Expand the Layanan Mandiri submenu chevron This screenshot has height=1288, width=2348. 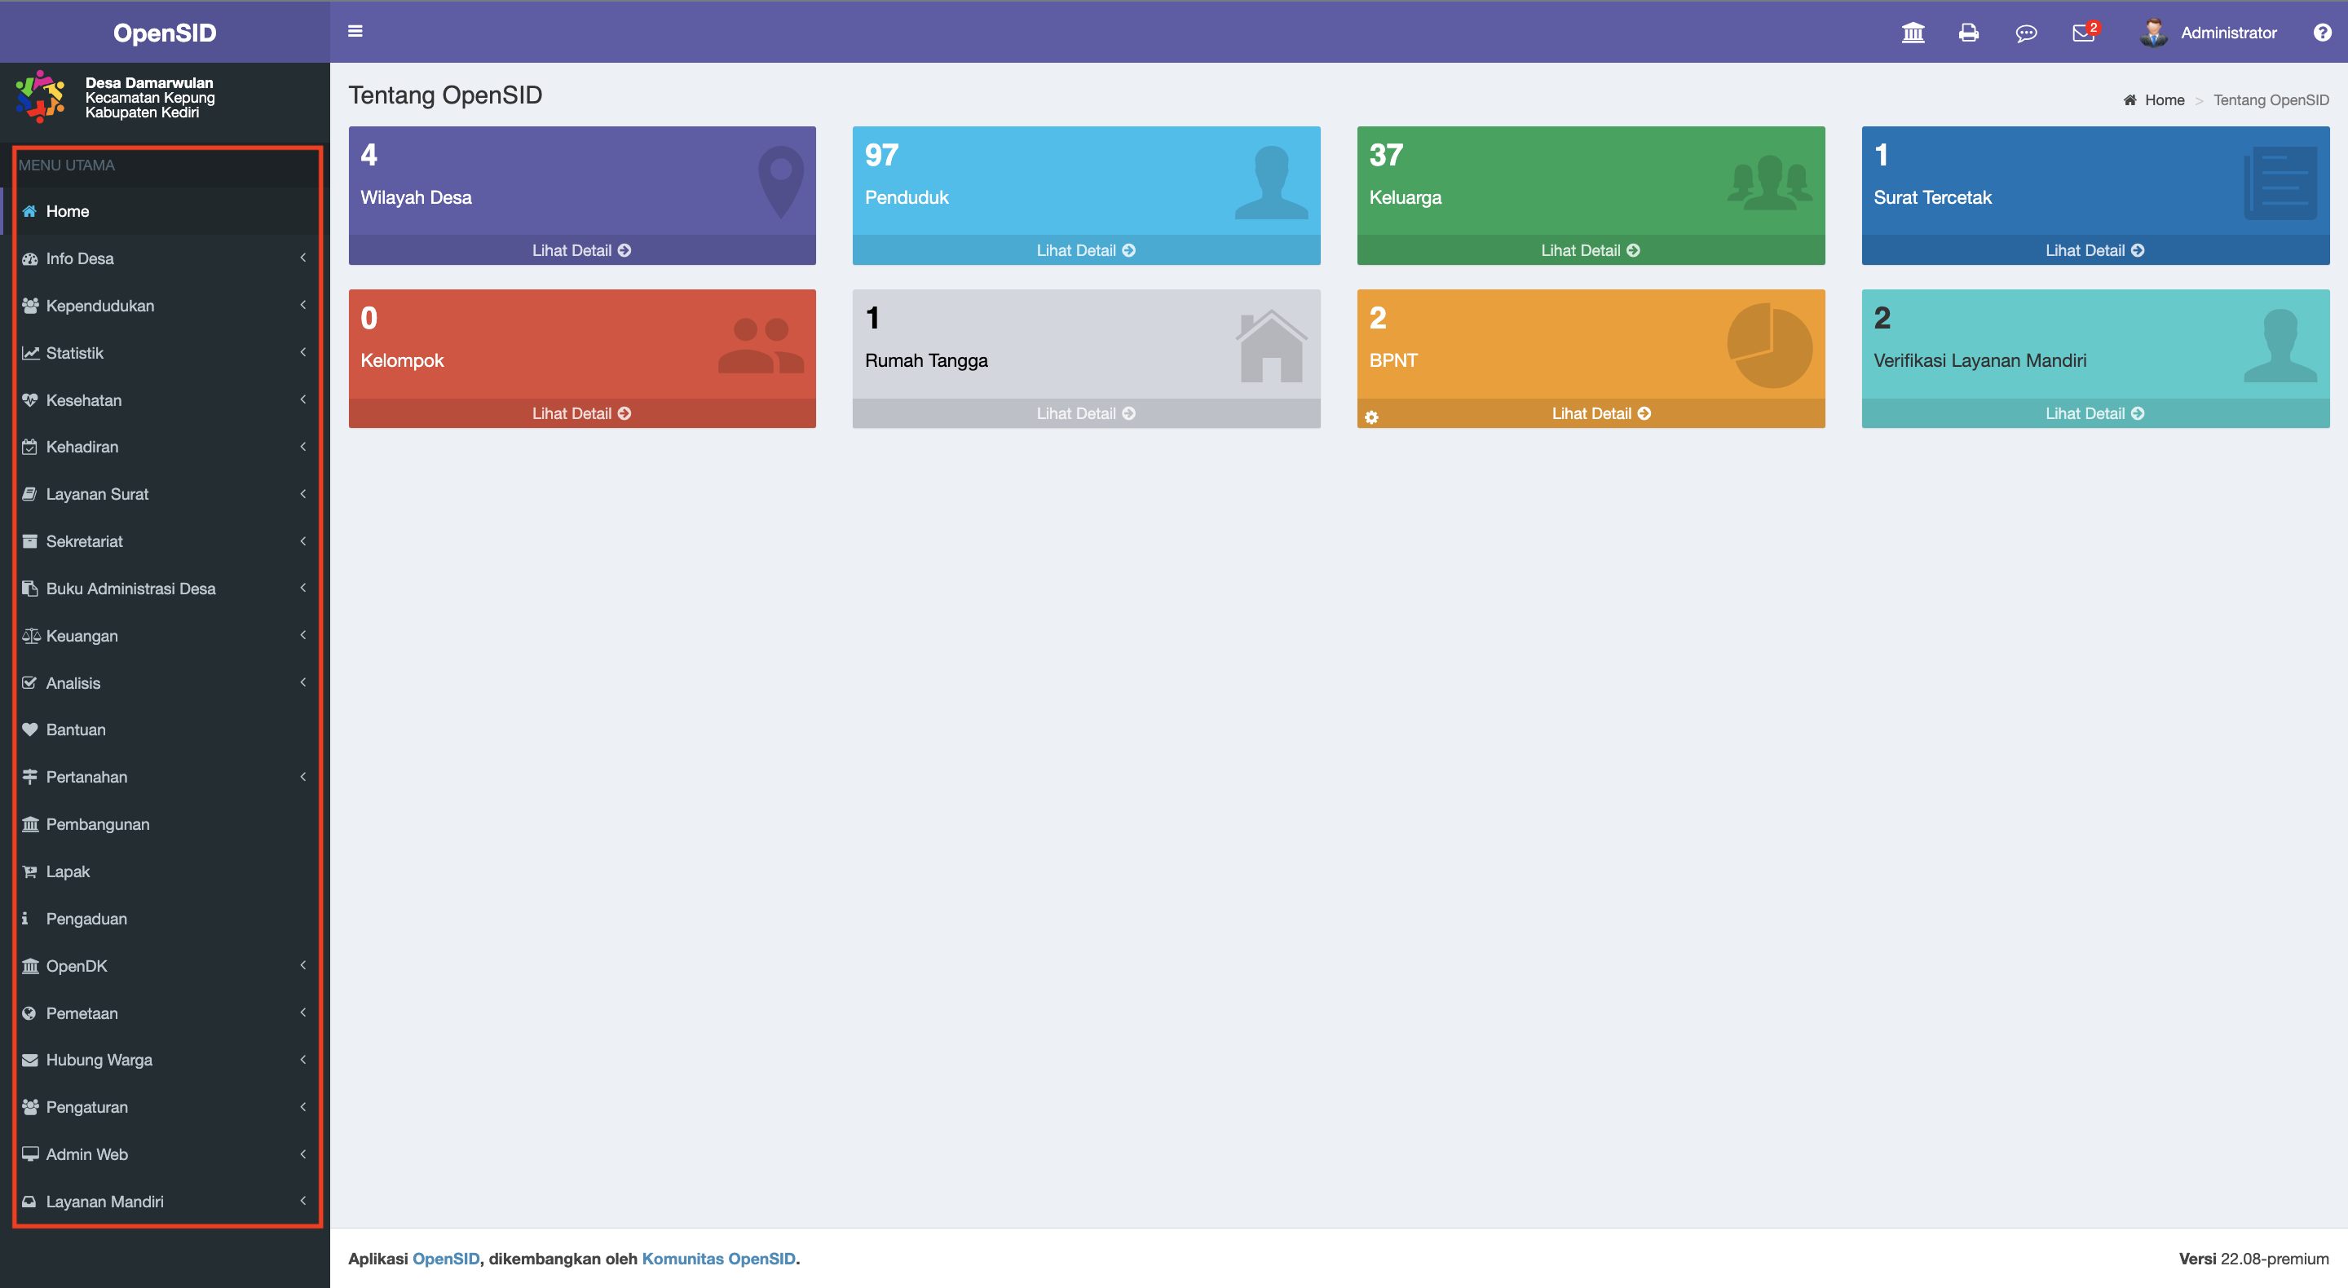point(302,1201)
